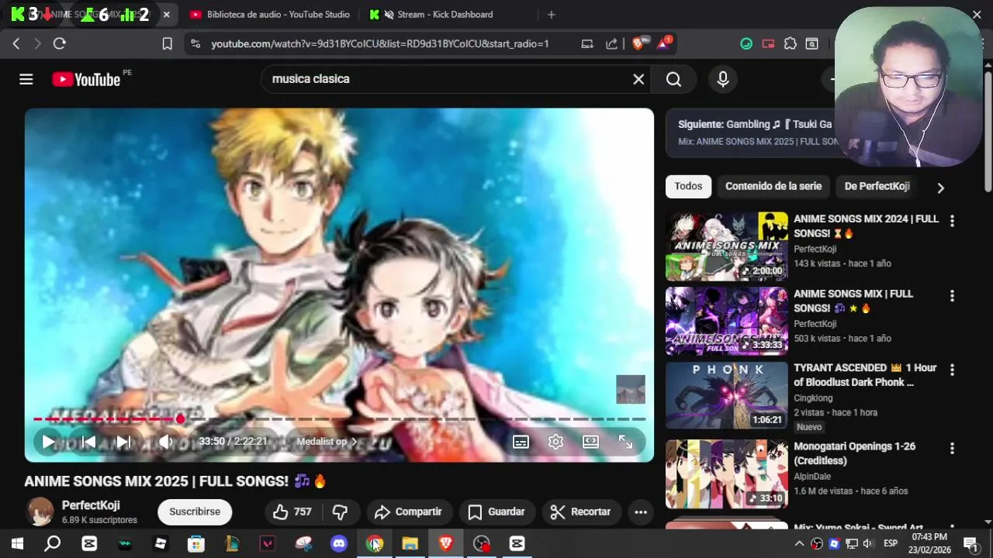Bookmark this page in the address bar
993x558 pixels.
tap(167, 44)
